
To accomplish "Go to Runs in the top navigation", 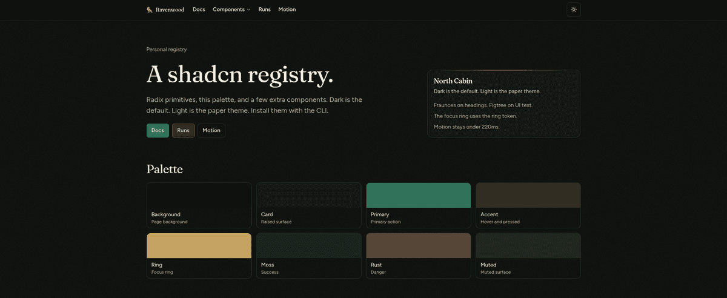I will click(265, 10).
